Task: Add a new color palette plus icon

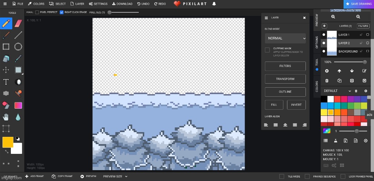Action: click(x=366, y=91)
